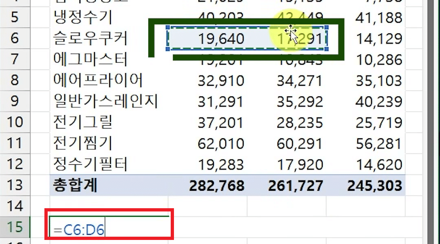440x244 pixels.
Task: Click the cell with value 41,188
Action: pos(366,17)
